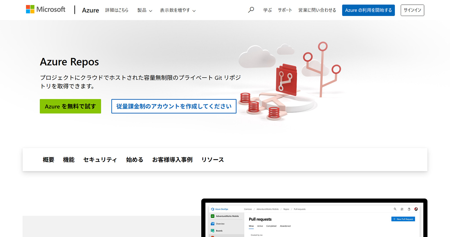Image resolution: width=450 pixels, height=237 pixels.
Task: Open the 学ぶ header link
Action: click(267, 10)
